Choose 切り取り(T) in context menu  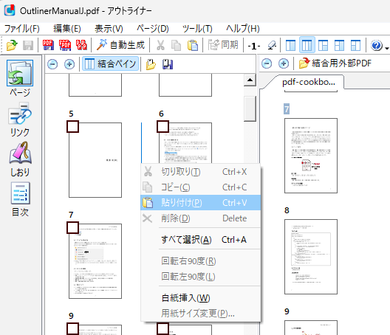point(201,172)
